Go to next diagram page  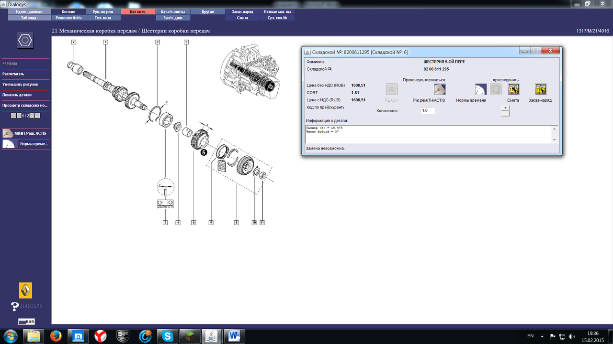32,116
